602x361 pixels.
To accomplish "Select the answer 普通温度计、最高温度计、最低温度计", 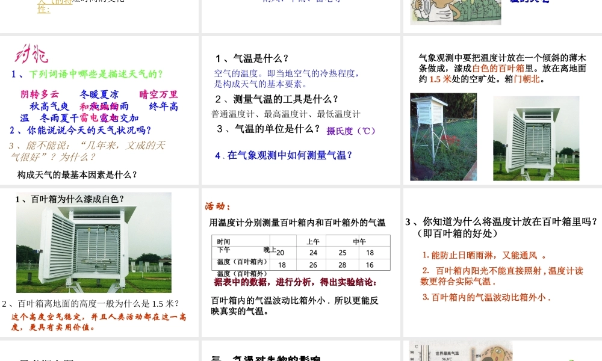I will coord(285,114).
